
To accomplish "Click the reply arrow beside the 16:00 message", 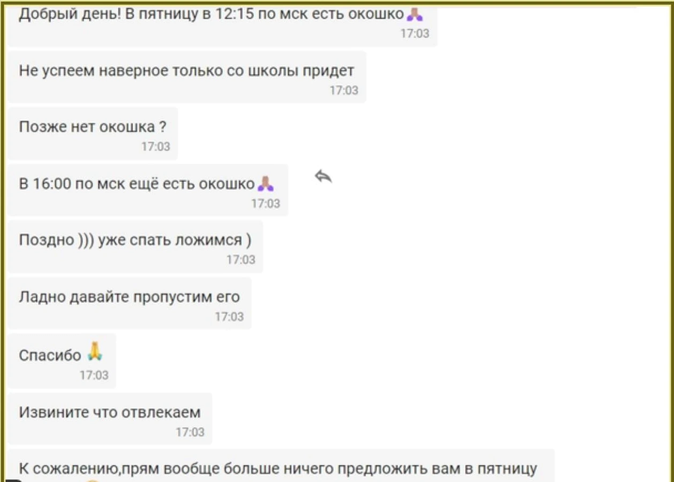I will click(x=323, y=176).
